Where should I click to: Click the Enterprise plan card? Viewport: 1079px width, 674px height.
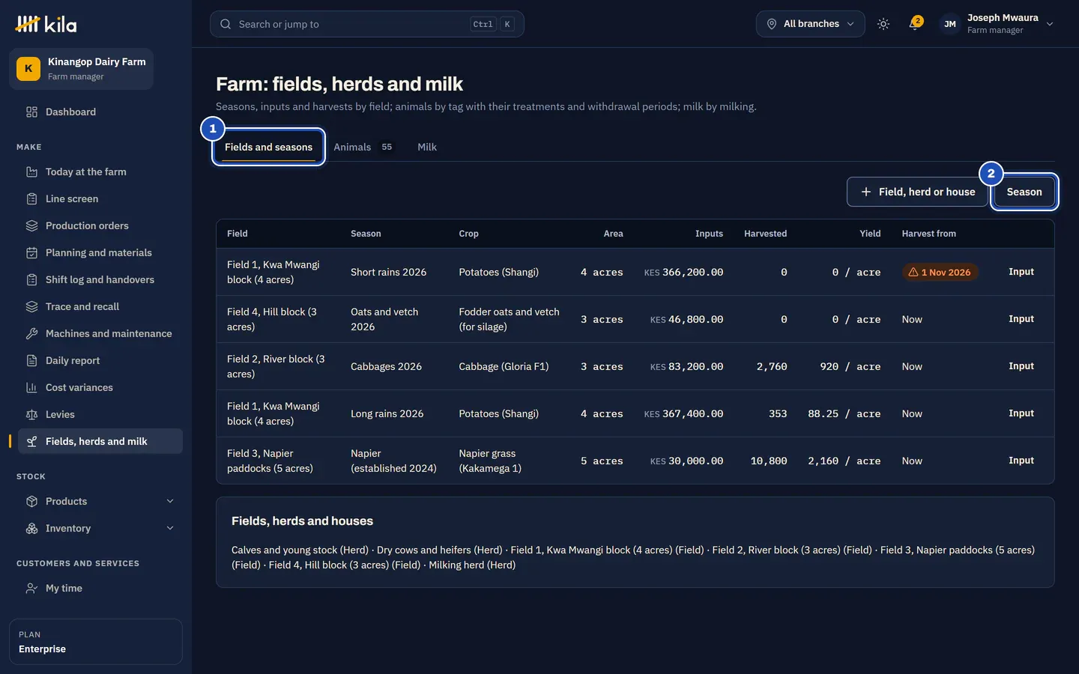[96, 642]
